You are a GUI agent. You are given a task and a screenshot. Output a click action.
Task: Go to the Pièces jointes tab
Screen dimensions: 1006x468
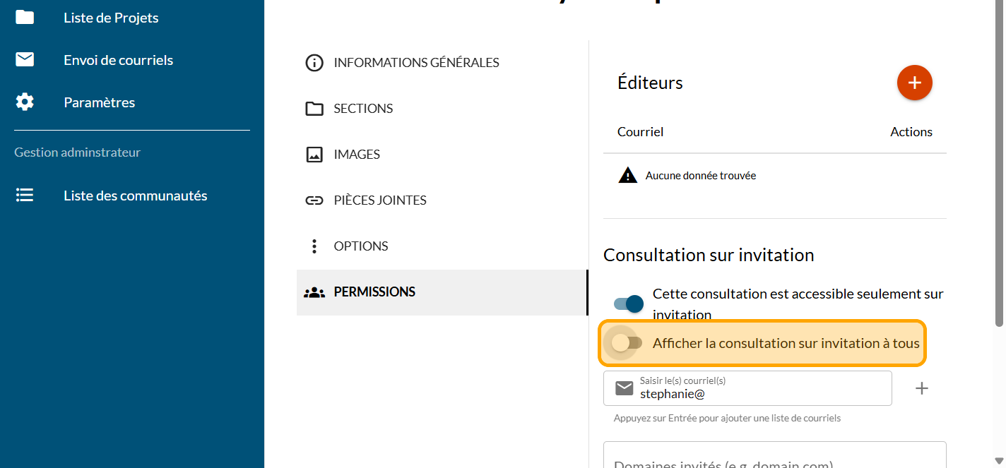pos(380,200)
